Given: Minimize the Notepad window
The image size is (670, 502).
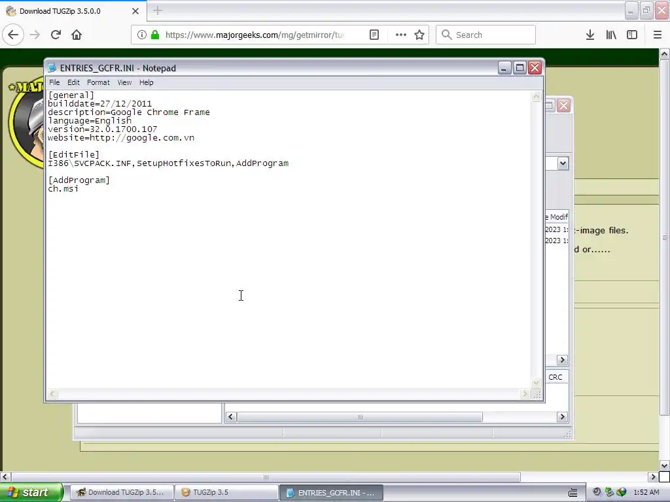Looking at the screenshot, I should [x=504, y=68].
